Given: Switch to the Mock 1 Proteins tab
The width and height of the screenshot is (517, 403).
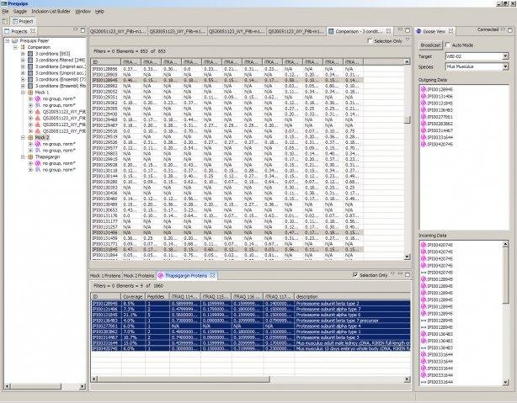Looking at the screenshot, I should pyautogui.click(x=105, y=275).
